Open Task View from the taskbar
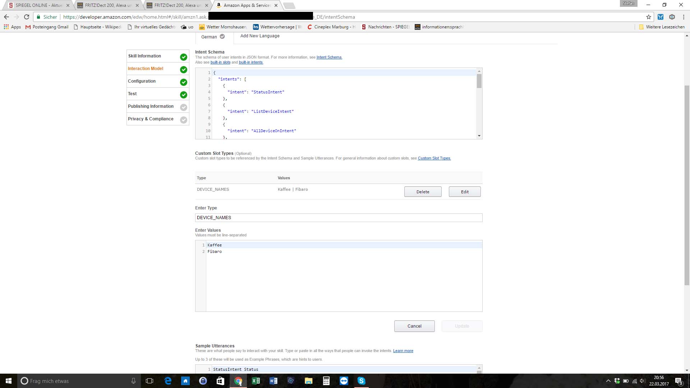 pyautogui.click(x=149, y=381)
